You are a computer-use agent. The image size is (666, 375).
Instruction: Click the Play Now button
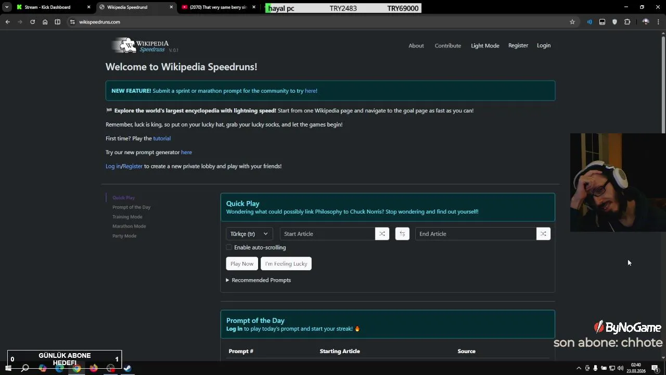[x=242, y=264]
